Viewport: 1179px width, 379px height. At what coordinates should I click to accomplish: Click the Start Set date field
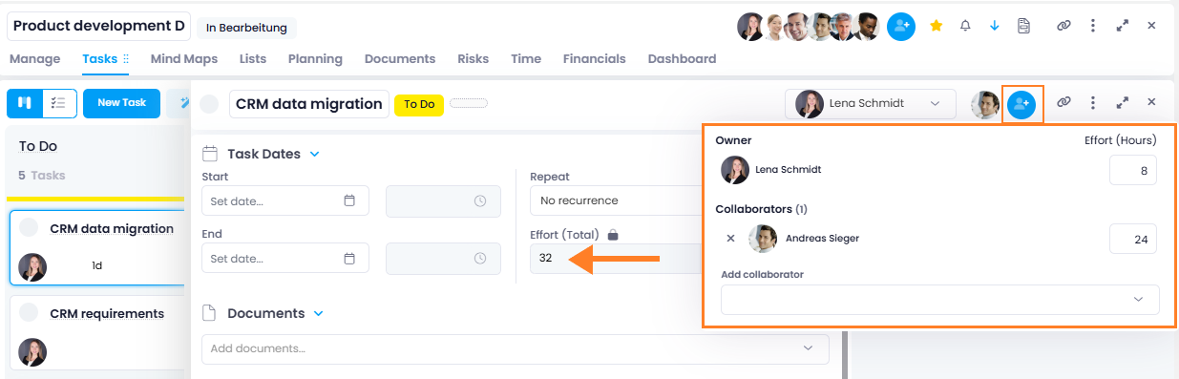tap(285, 200)
